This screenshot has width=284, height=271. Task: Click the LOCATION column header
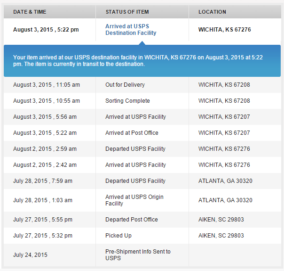212,12
